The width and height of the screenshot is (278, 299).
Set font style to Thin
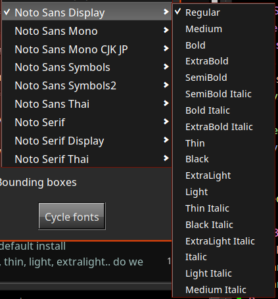pos(223,143)
